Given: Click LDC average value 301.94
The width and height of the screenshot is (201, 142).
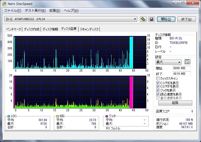Looking at the screenshot, I should [43, 120].
